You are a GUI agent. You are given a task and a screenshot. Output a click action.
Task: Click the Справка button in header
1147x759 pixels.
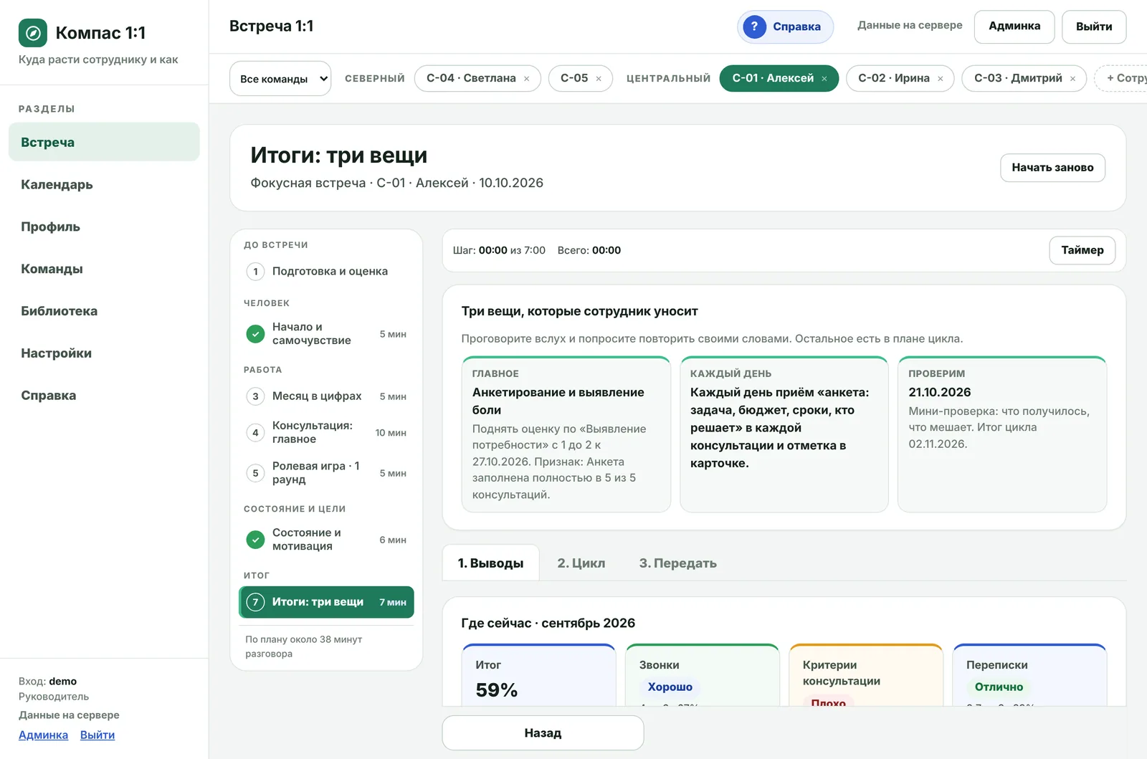coord(785,27)
